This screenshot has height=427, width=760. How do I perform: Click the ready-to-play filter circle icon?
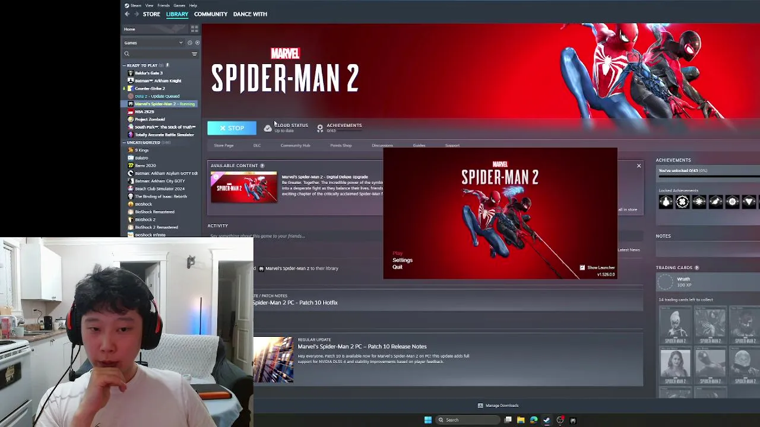(197, 43)
